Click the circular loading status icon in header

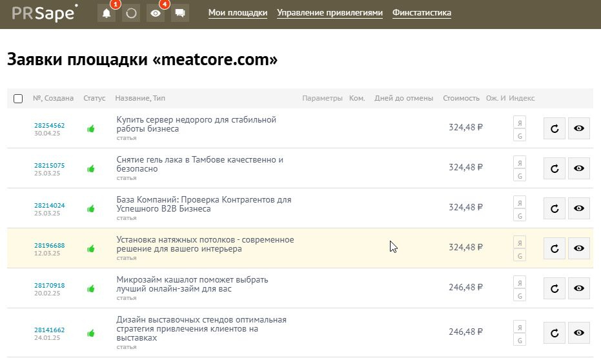click(131, 14)
